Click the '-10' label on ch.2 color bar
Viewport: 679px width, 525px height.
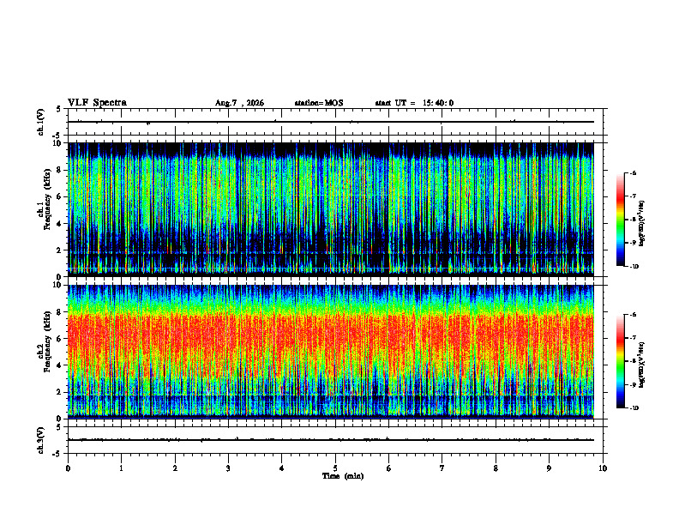(634, 408)
